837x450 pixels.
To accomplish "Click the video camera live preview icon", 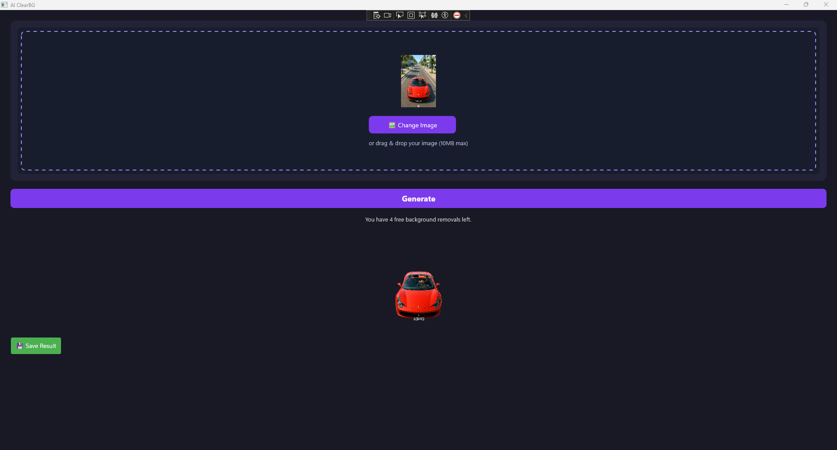I will pos(388,15).
